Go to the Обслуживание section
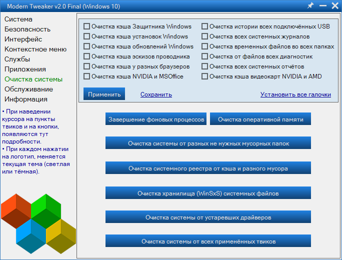 pos(29,89)
